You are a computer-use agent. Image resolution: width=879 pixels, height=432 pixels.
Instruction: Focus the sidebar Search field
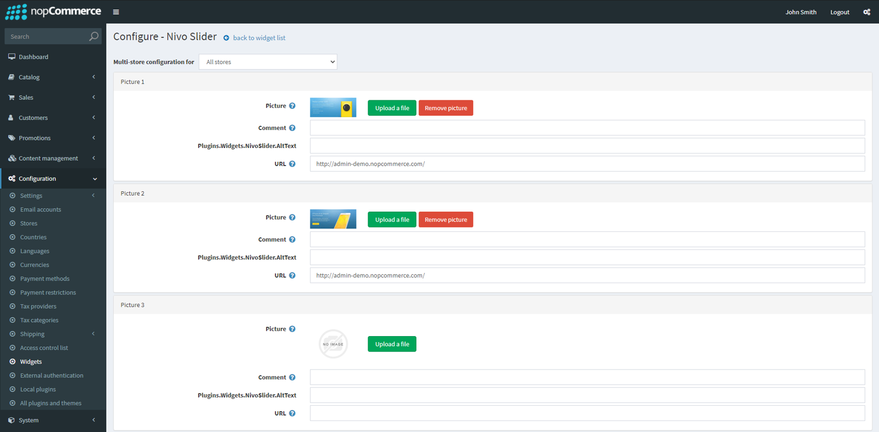(47, 36)
